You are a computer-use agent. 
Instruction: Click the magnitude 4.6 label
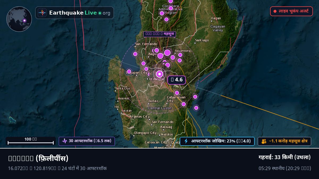tap(177, 80)
